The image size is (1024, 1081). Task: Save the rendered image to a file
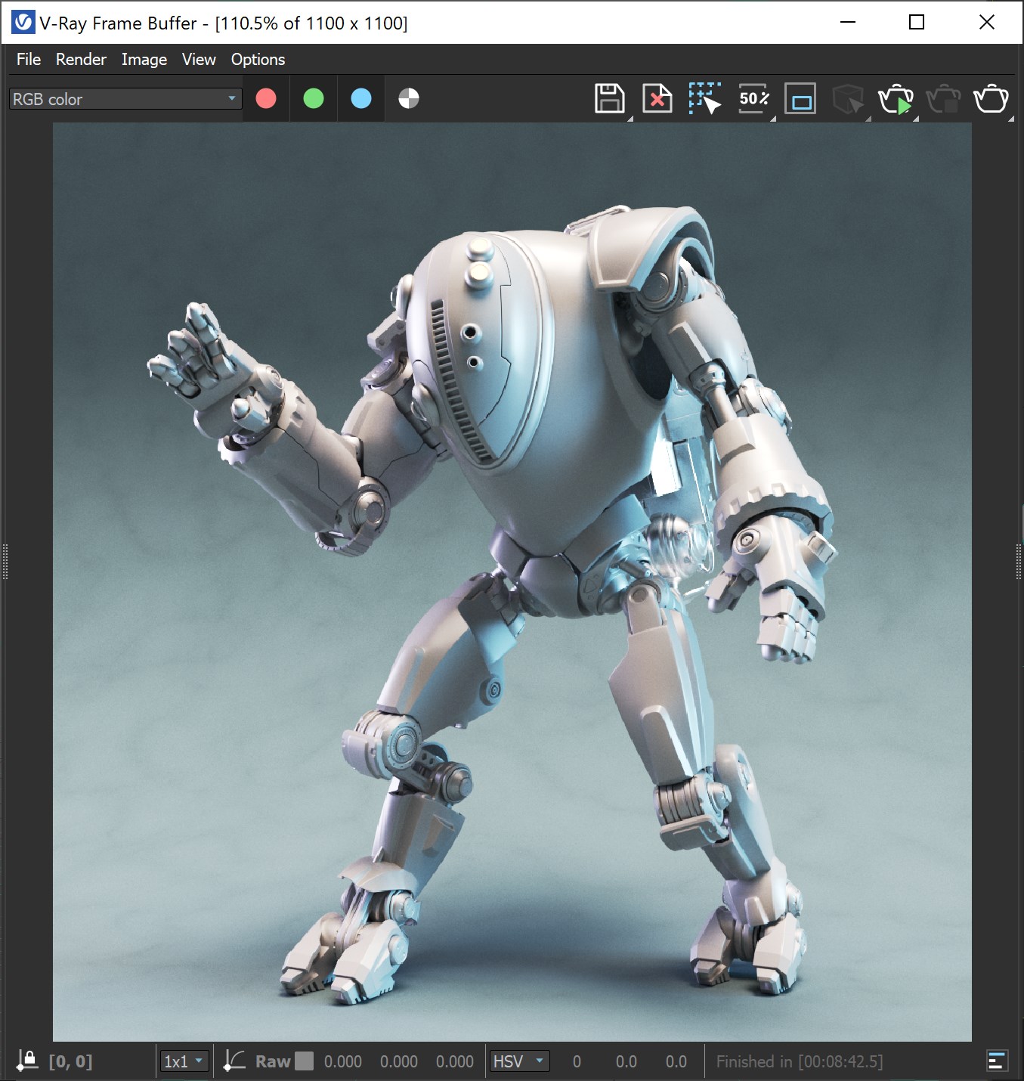pos(611,98)
